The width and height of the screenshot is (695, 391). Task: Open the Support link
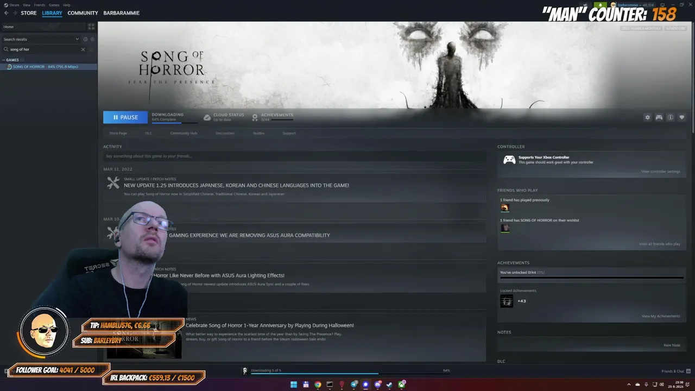tap(289, 133)
